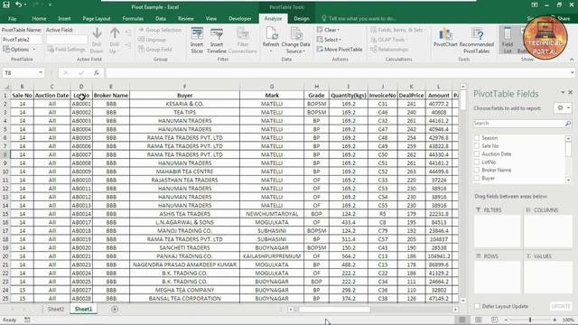Click the Select All corner triangle
The height and width of the screenshot is (325, 578).
click(5, 87)
